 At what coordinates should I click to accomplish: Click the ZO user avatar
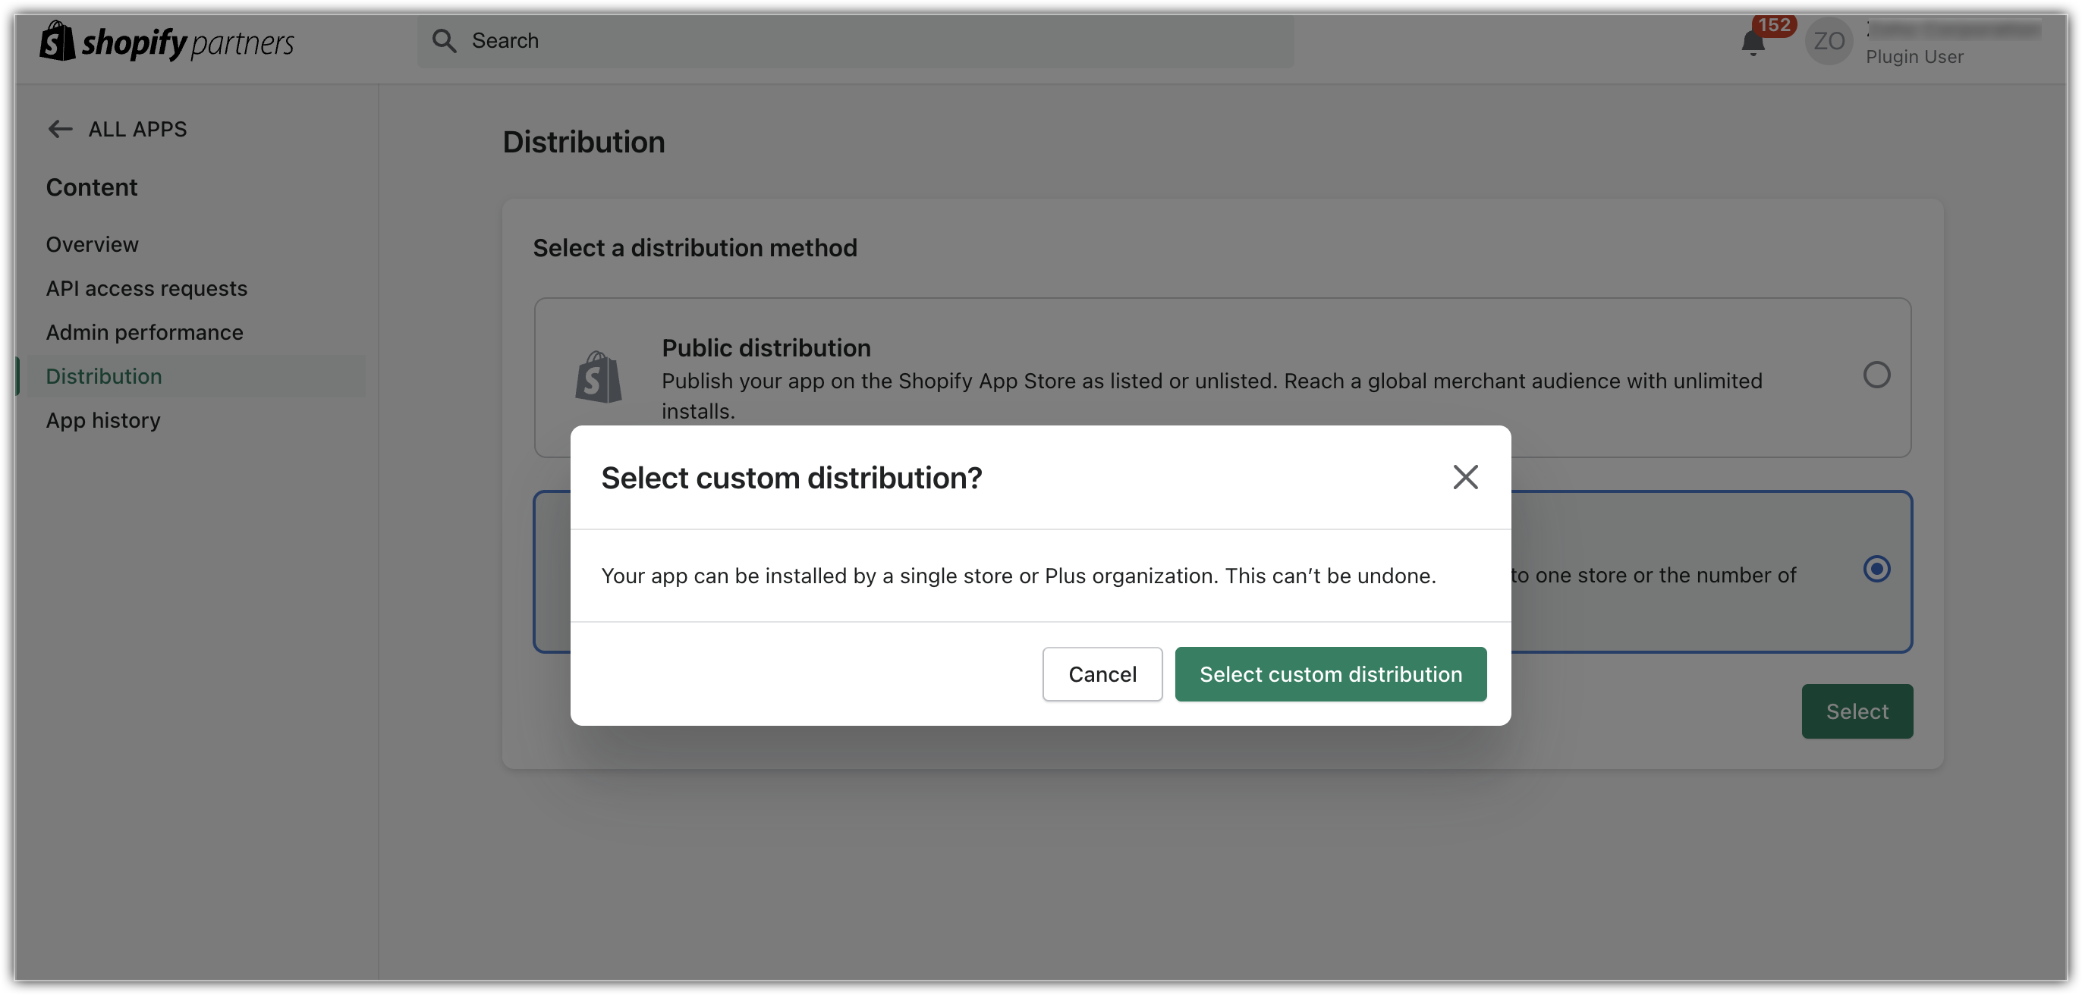[1829, 41]
